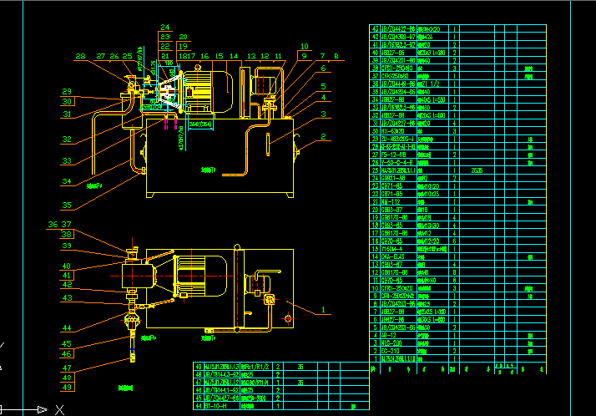Click the oil level gauge on tank
Screen dimensions: 596x416
[269, 142]
